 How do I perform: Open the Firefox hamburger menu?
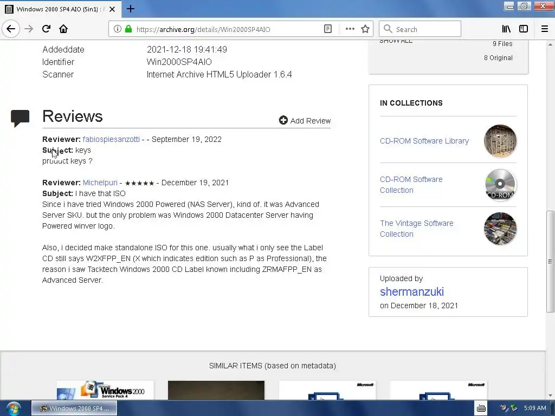544,29
